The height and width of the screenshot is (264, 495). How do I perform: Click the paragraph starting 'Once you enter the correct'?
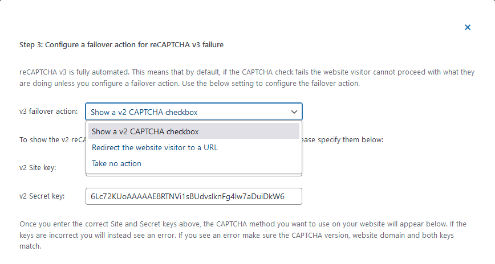pos(243,235)
